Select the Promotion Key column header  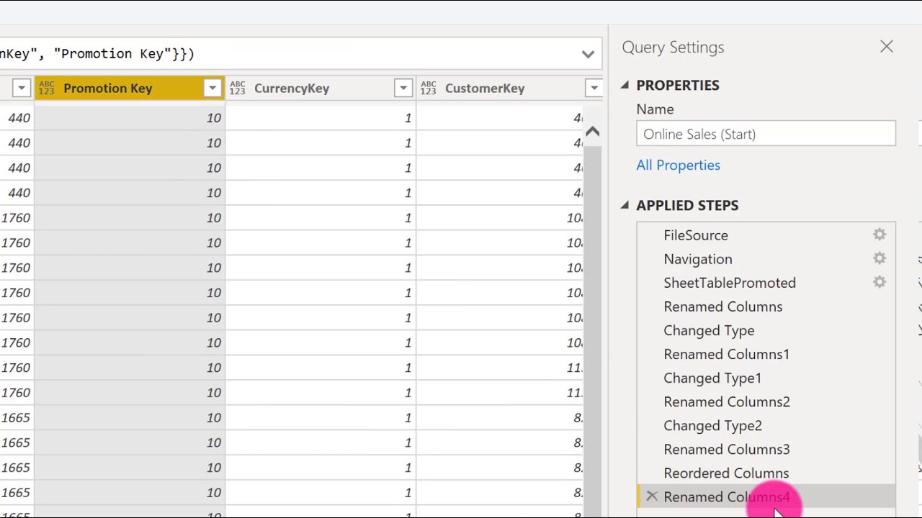tap(130, 88)
